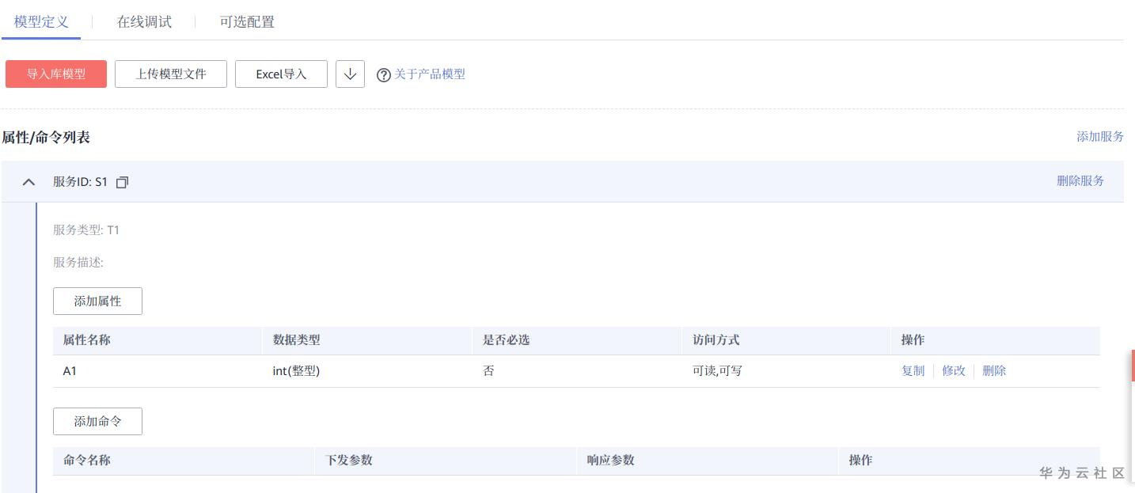Viewport: 1135px width, 493px height.
Task: Open the 可选配置 tab
Action: tap(247, 22)
